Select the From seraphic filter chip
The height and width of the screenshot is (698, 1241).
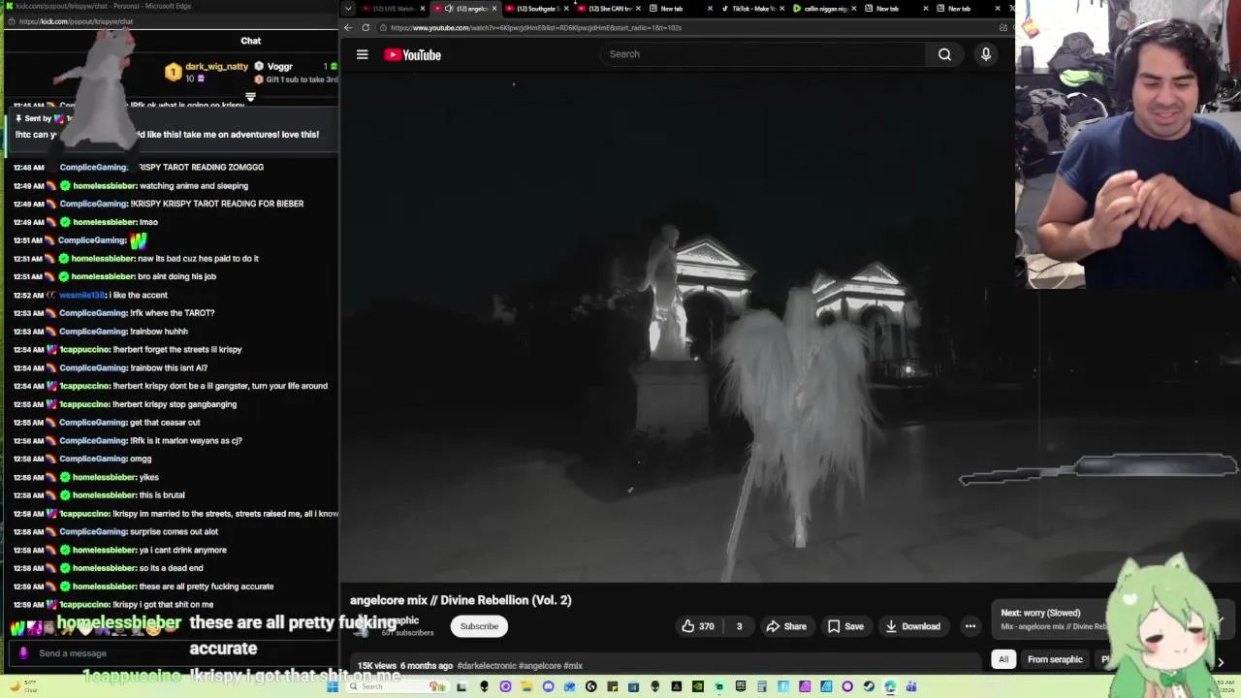tap(1055, 659)
